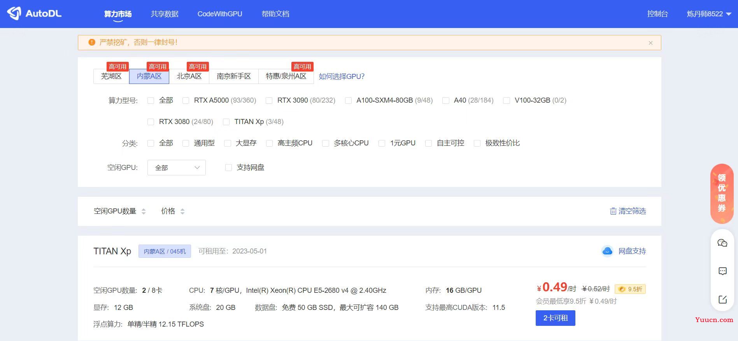Check the A40 checkbox
Screen dimensions: 738x341
[446, 100]
